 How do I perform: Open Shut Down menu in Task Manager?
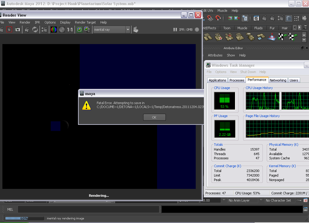[248, 72]
